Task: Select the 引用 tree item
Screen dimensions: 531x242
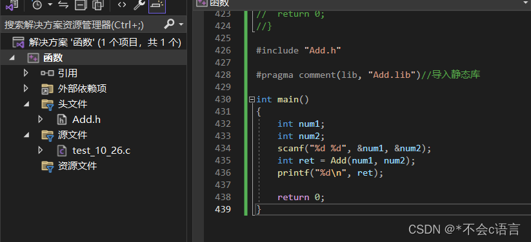Action: [67, 73]
